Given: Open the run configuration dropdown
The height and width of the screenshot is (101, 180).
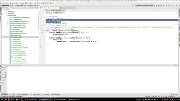Looking at the screenshot, I should 145,5.
